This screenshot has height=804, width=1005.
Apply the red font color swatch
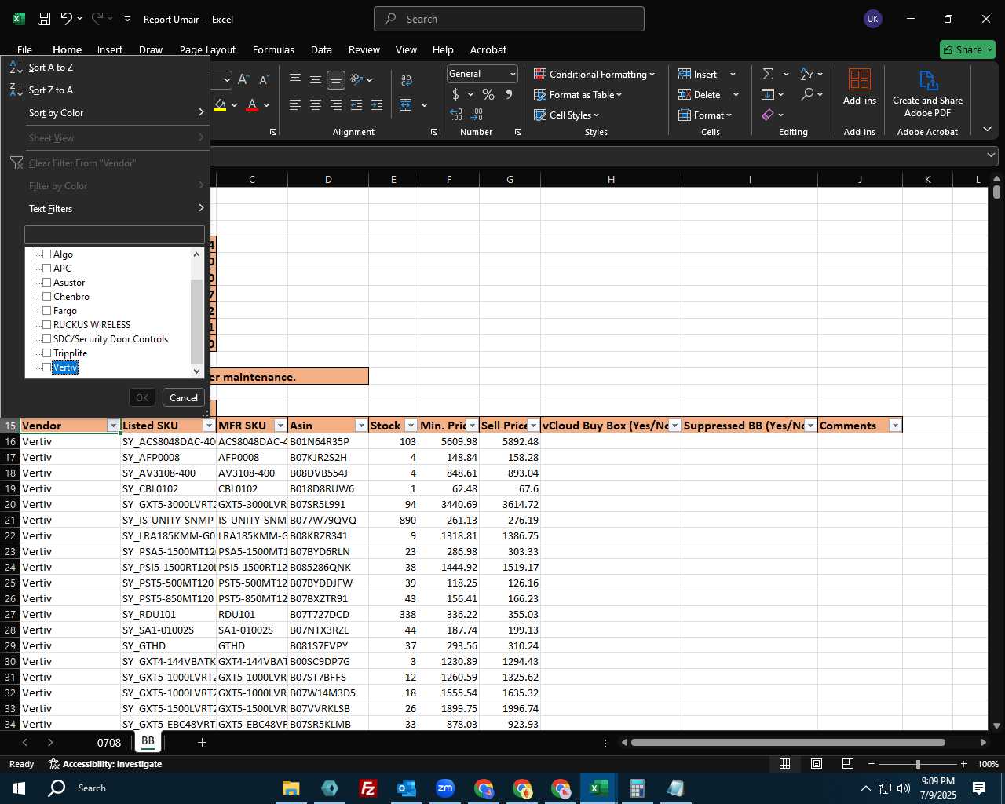pyautogui.click(x=252, y=105)
